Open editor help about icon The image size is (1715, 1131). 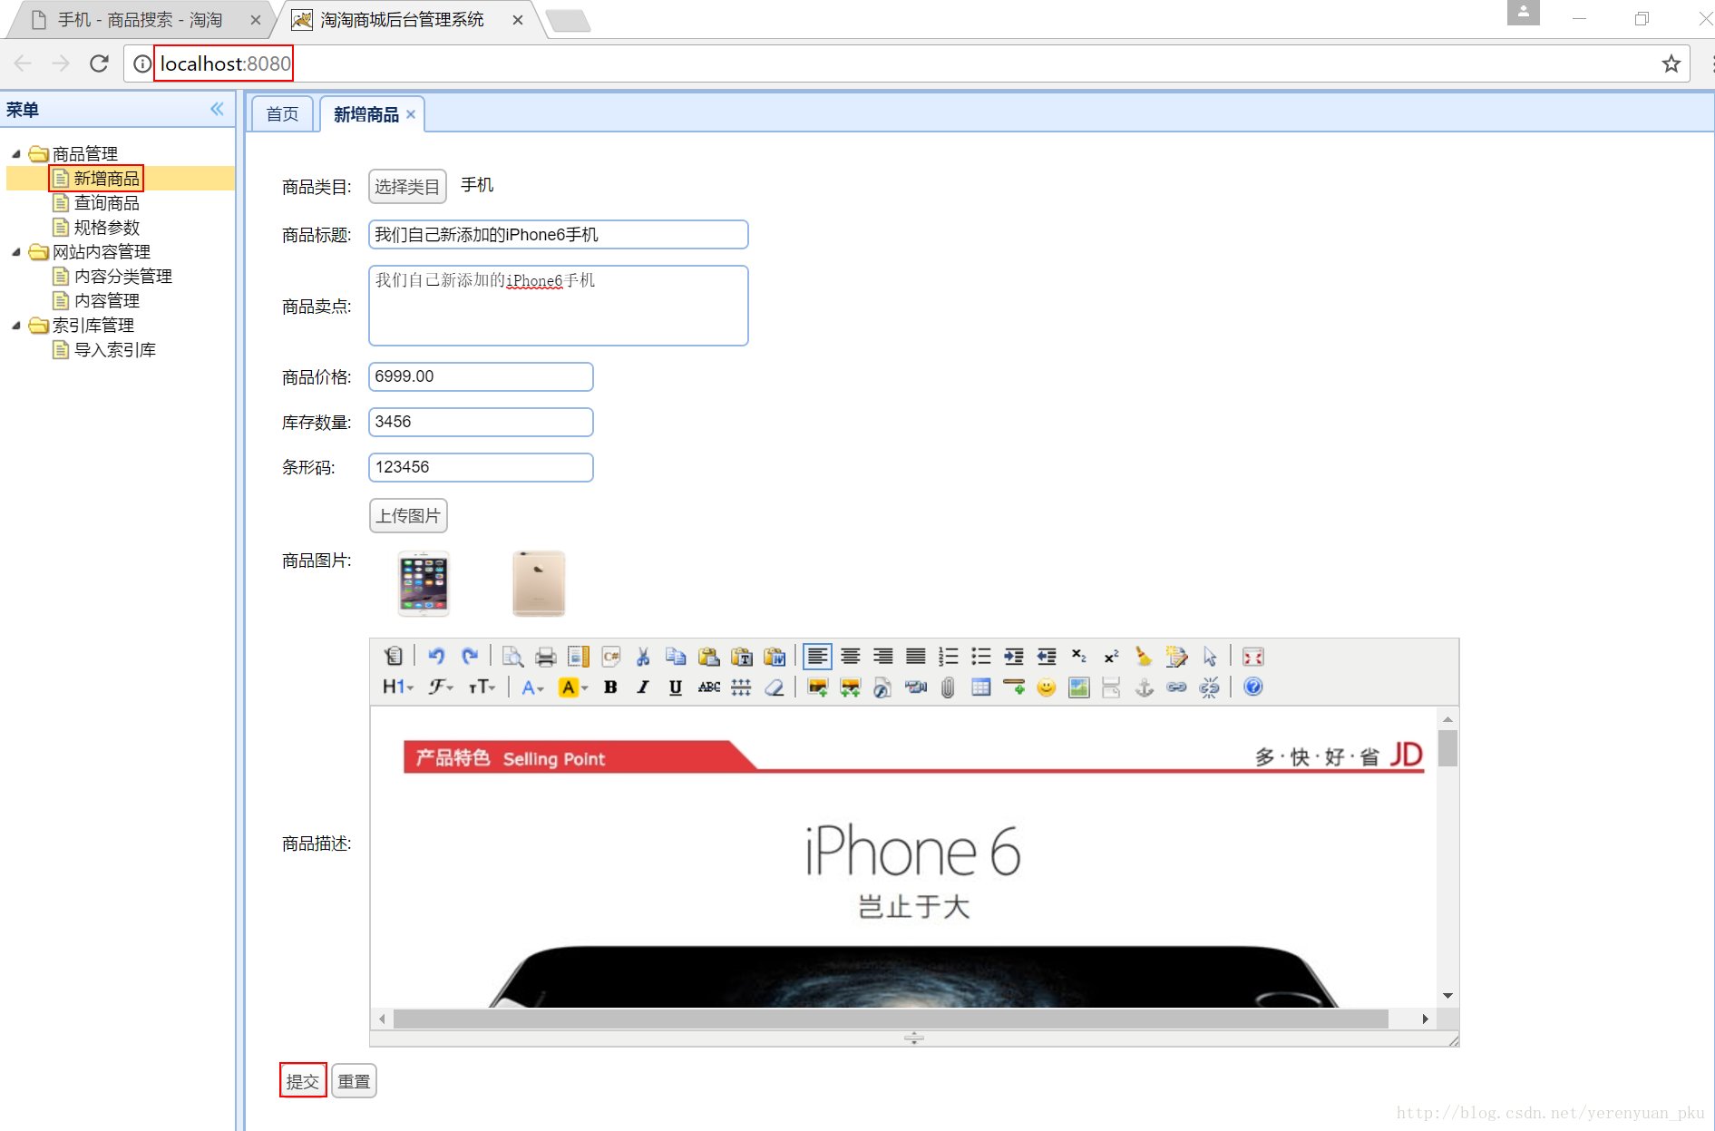[1252, 687]
